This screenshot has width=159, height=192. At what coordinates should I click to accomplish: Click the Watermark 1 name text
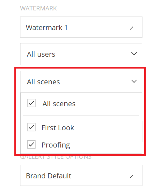pyautogui.click(x=47, y=28)
